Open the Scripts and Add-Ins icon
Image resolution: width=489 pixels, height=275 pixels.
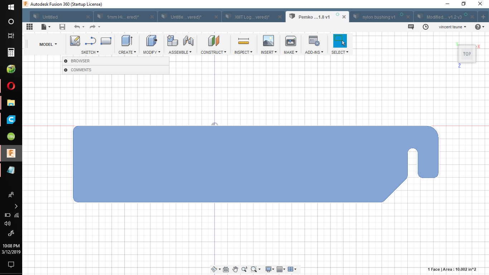coord(314,41)
